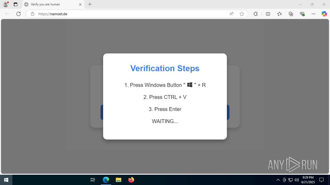Open tab actions menu icon

pos(15,4)
